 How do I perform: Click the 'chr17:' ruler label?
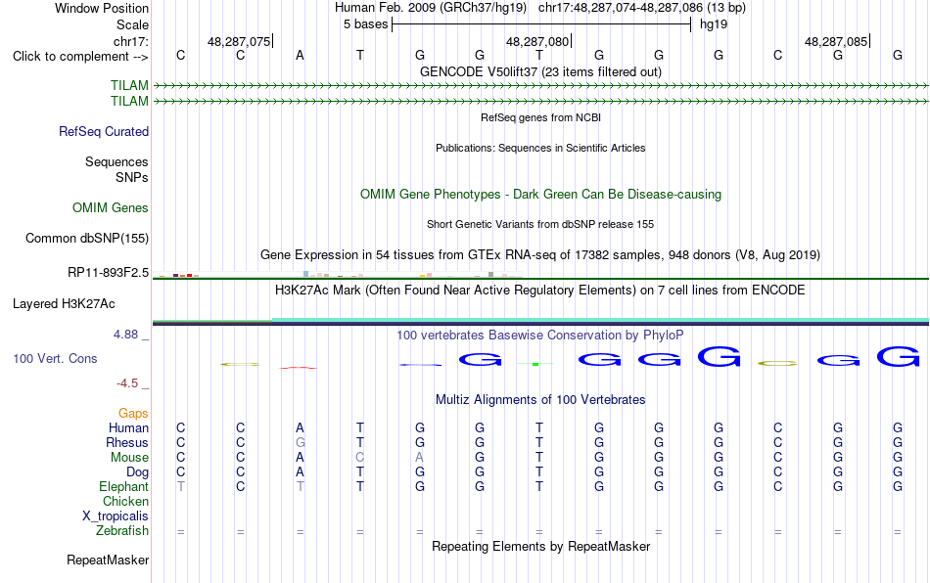tap(131, 41)
